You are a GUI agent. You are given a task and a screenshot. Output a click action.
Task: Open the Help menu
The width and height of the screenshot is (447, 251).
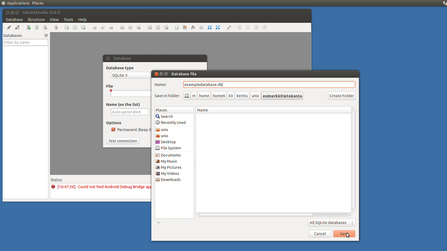[x=82, y=20]
